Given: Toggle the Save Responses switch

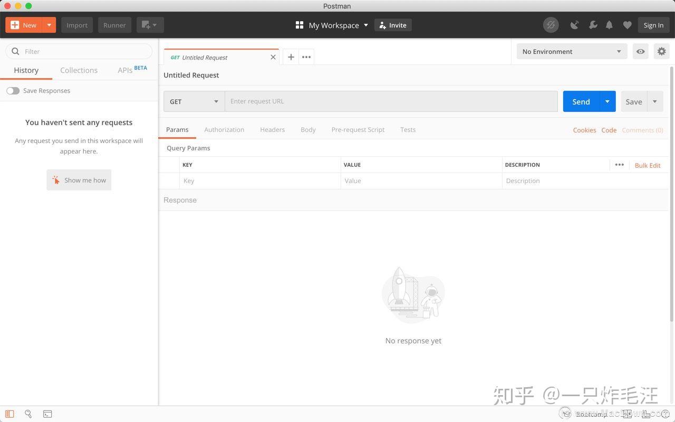Looking at the screenshot, I should pyautogui.click(x=13, y=90).
